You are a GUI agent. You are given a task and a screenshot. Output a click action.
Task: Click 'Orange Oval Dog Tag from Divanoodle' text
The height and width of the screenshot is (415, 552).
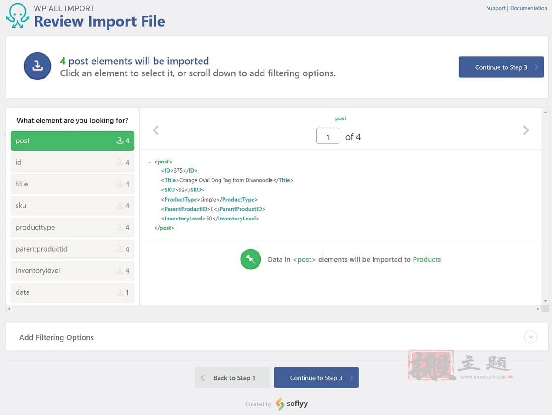226,180
